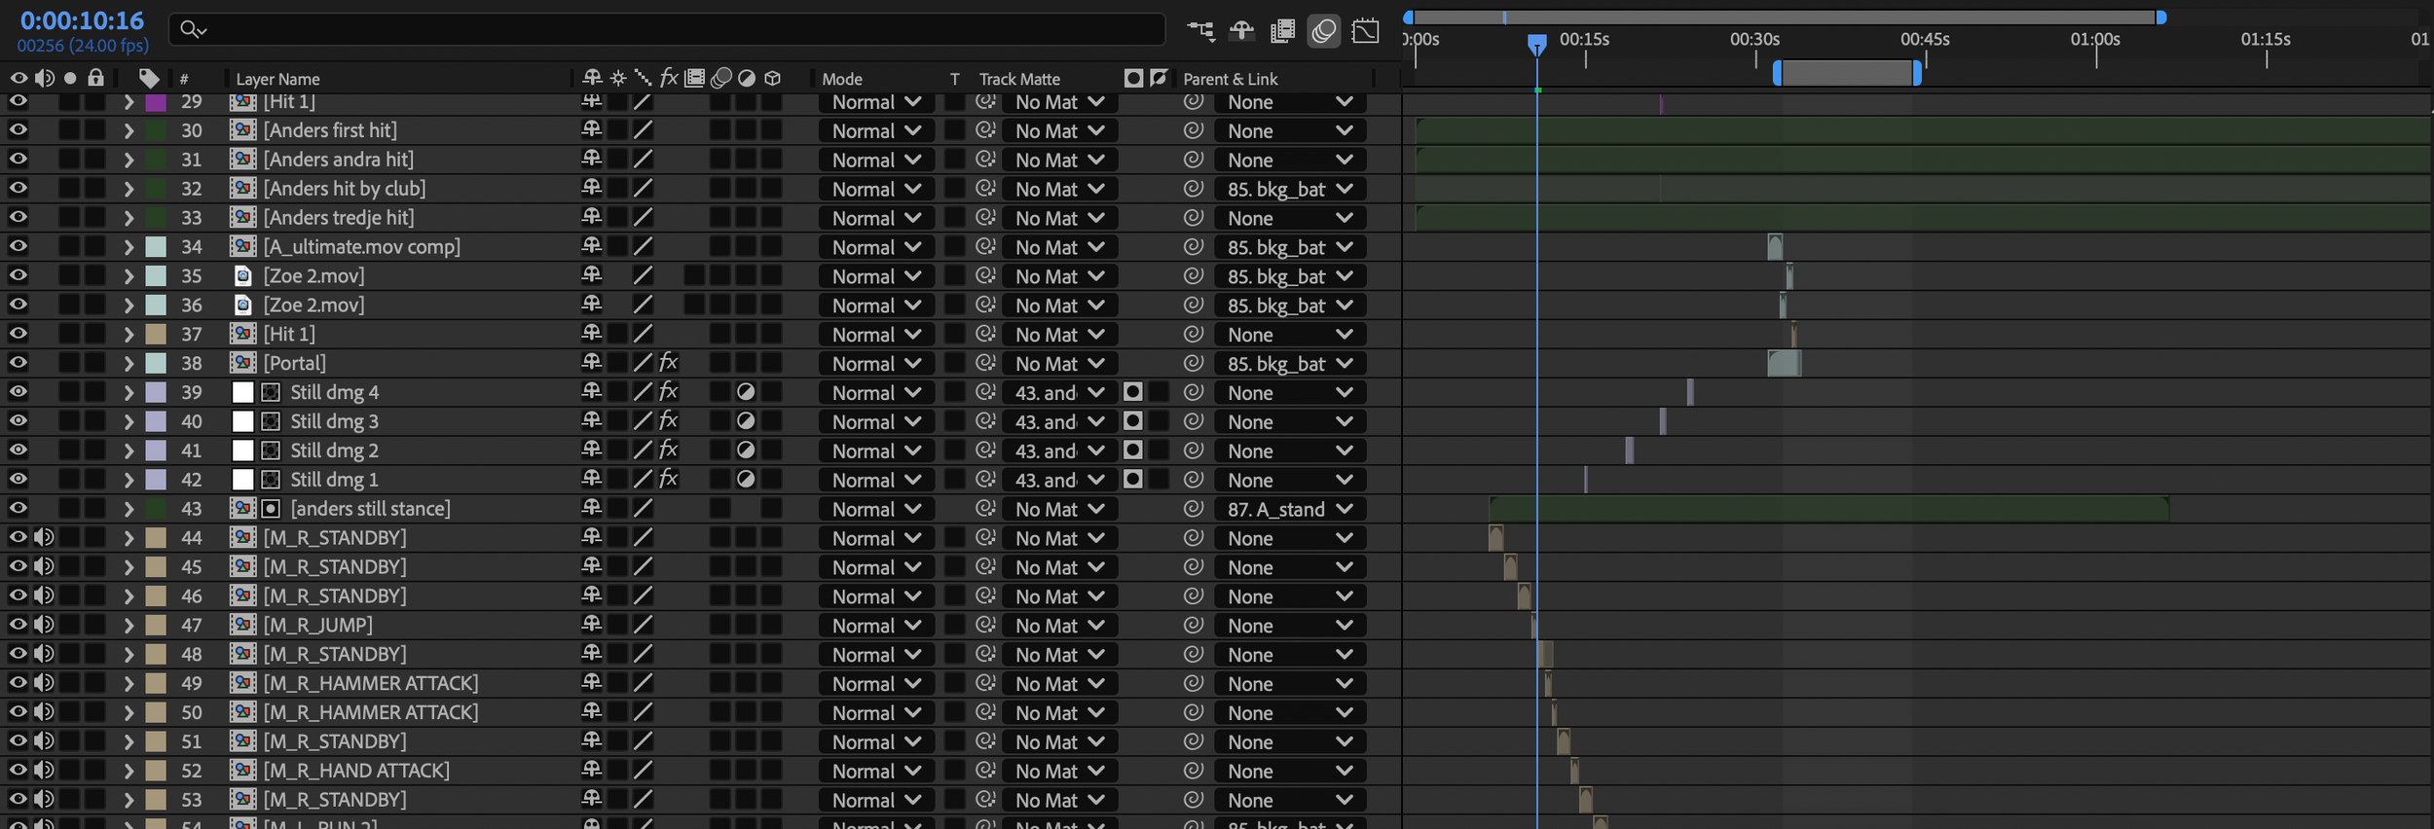Expand layer 44 M_R_STANDBY twirl arrow
Screen dimensions: 2434x829
129,538
